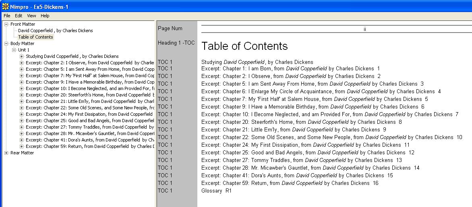Expand Chapter 7: My 'First Half' node
472x207 pixels.
pyautogui.click(x=21, y=76)
